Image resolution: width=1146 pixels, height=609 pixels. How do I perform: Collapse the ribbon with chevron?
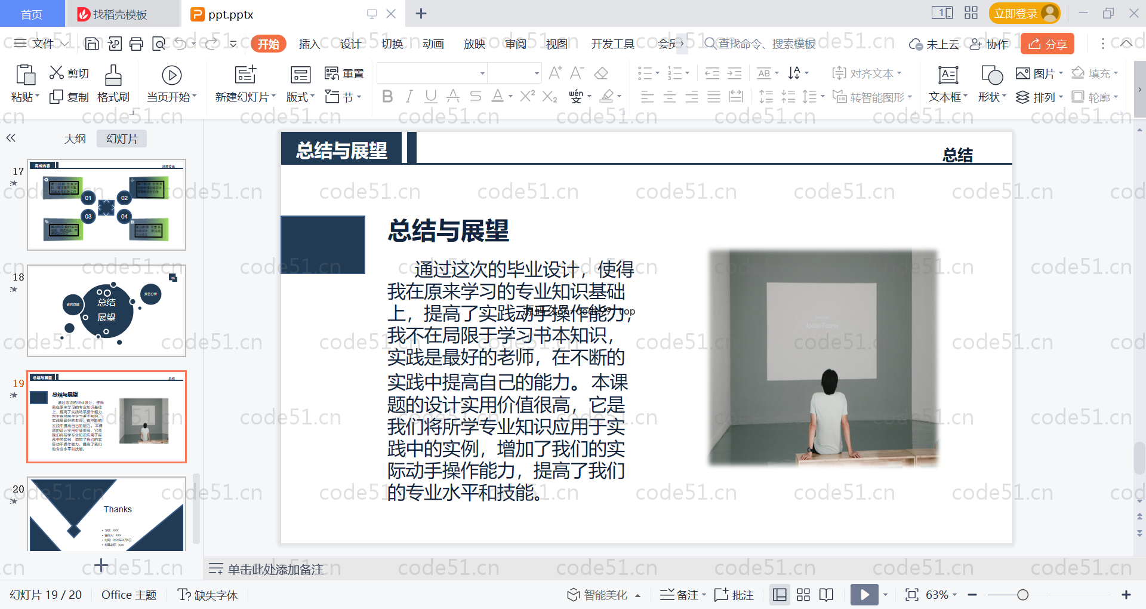coord(1126,44)
